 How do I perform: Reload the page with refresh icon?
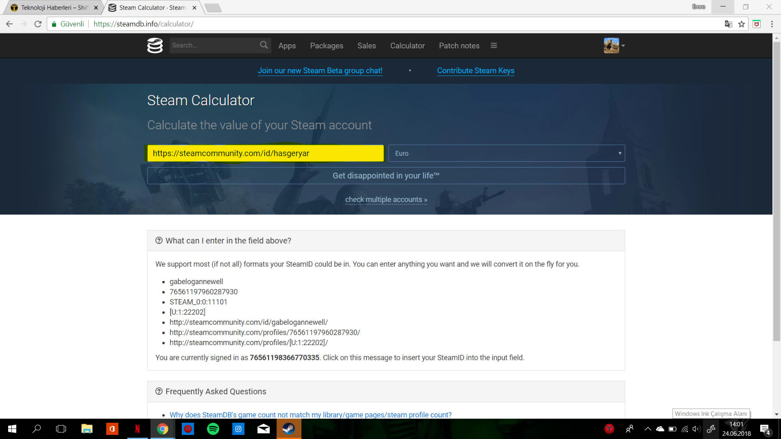click(x=38, y=24)
